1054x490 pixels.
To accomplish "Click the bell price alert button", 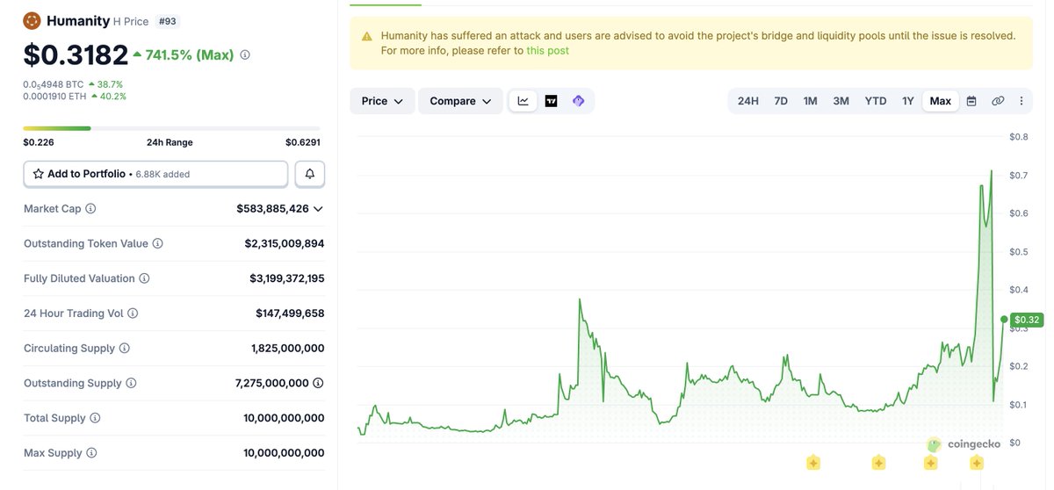I will [x=310, y=174].
